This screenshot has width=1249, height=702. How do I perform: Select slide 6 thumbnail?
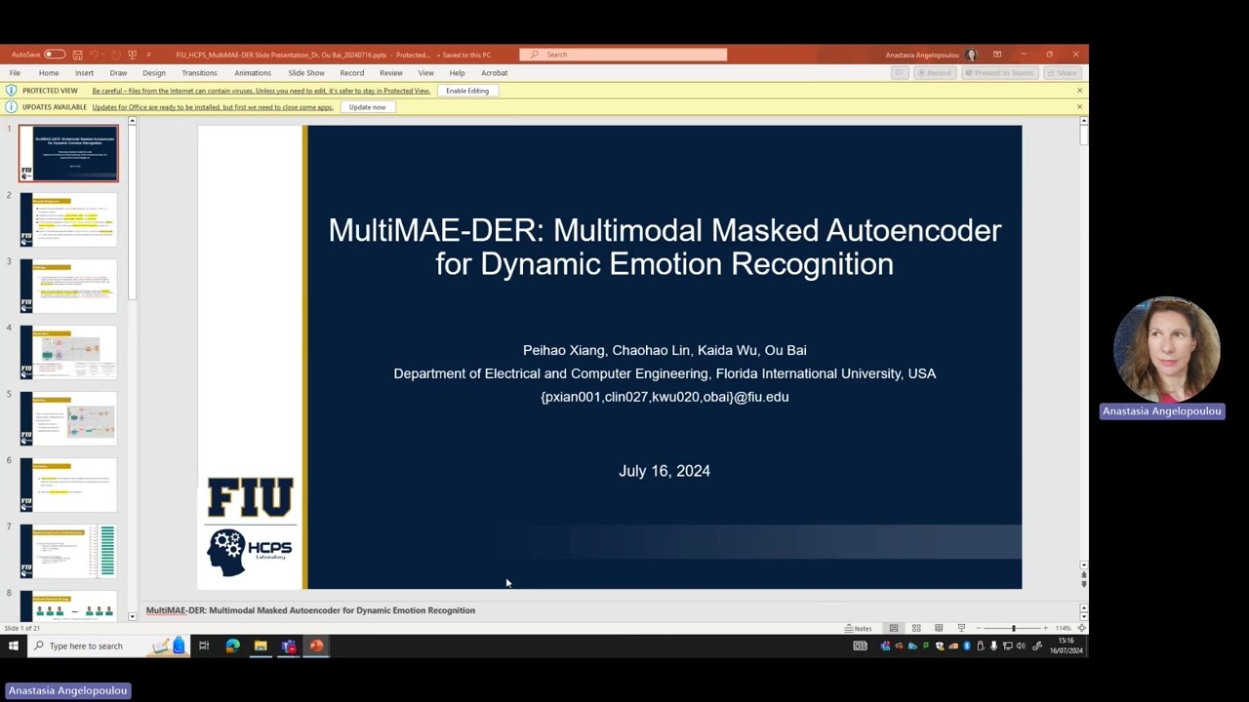click(68, 485)
